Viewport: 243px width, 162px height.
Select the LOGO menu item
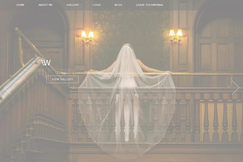click(x=96, y=5)
